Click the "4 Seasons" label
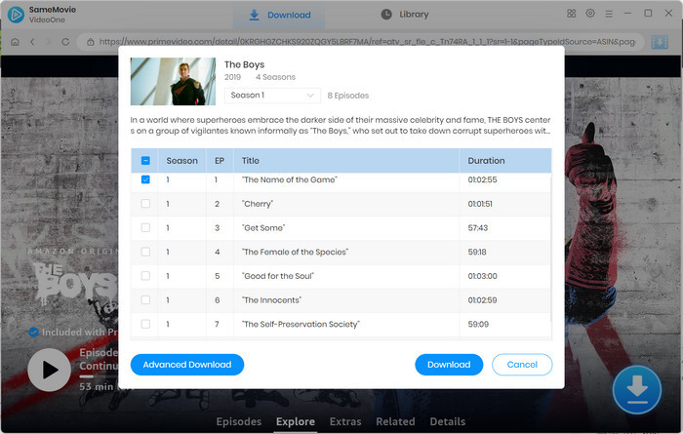 [275, 77]
